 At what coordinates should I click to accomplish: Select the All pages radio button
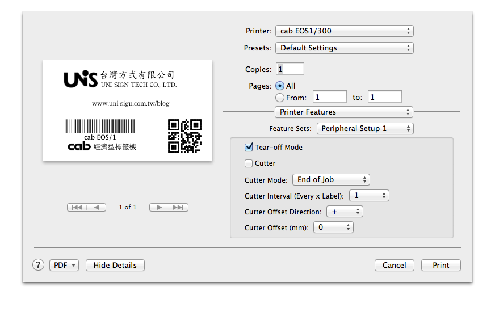click(280, 86)
